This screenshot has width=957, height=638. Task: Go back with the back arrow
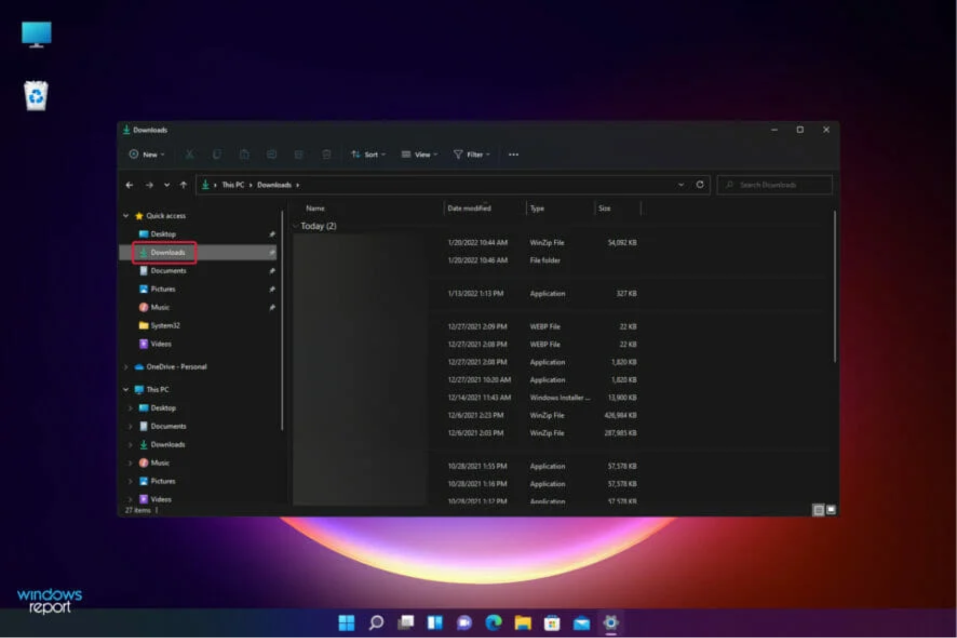(130, 185)
